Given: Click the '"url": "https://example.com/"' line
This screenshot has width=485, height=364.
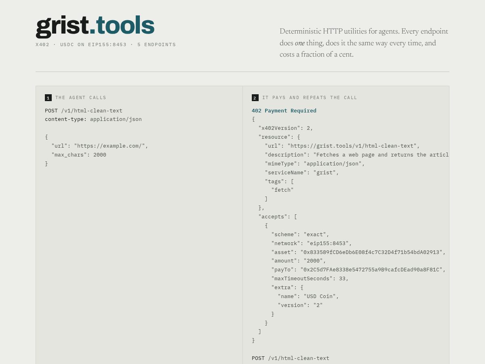Looking at the screenshot, I should pyautogui.click(x=100, y=146).
